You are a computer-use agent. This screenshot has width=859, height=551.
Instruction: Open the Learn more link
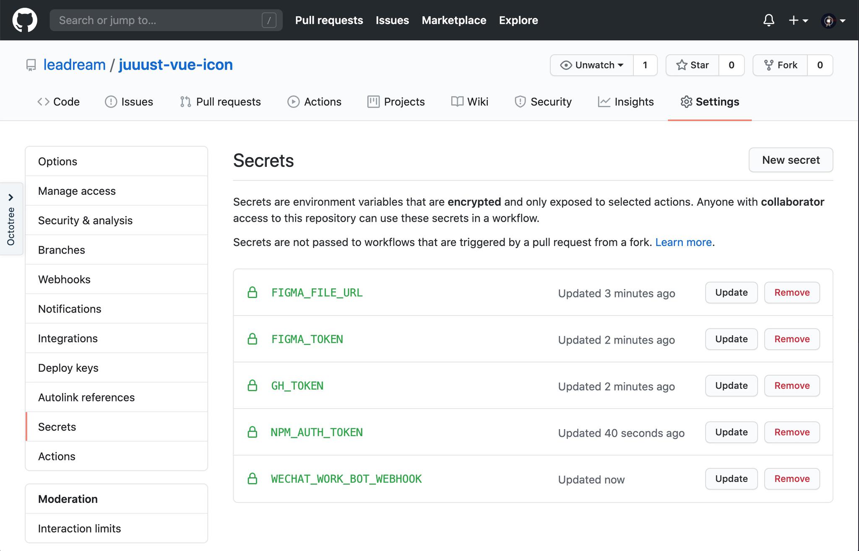(x=683, y=242)
